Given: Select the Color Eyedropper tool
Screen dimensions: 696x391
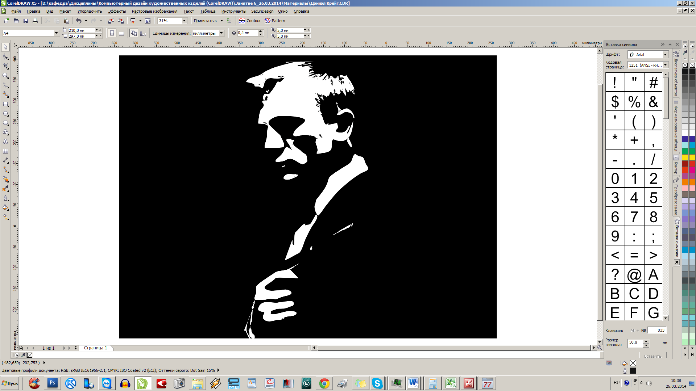Looking at the screenshot, I should tap(5, 189).
